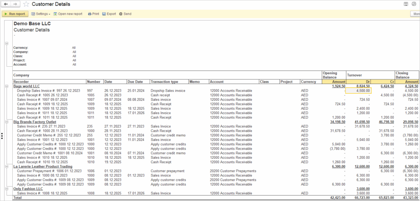Image resolution: width=420 pixels, height=201 pixels.
Task: Open the Settings dropdown
Action: [x=40, y=14]
